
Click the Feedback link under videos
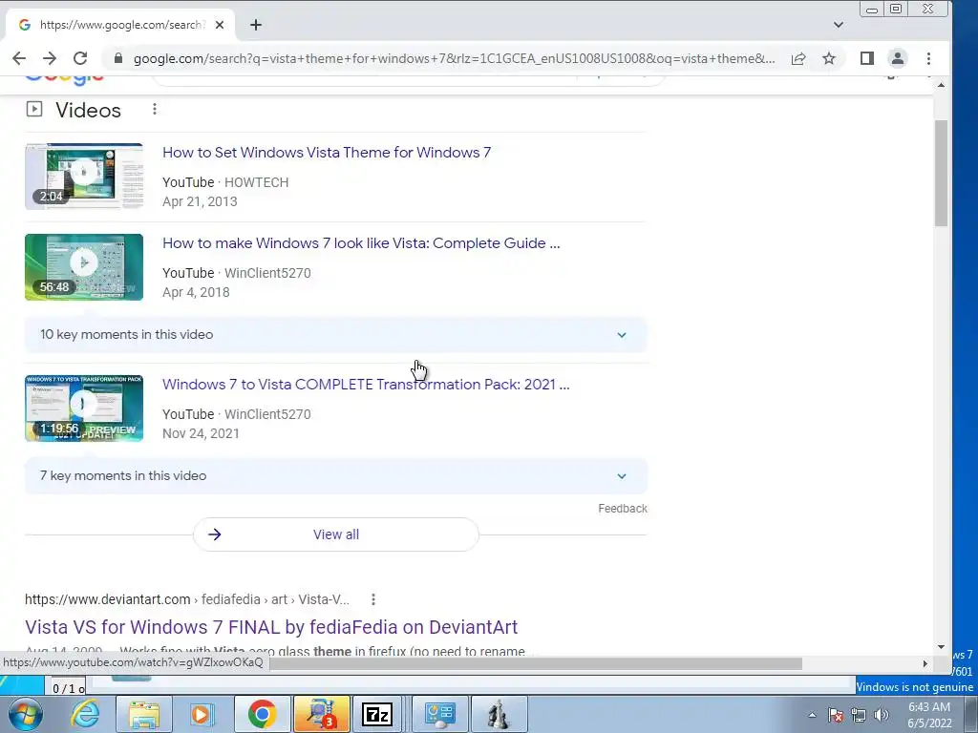coord(623,509)
